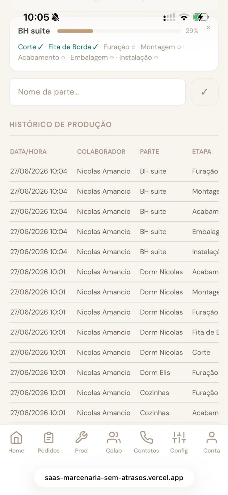
Task: Open Conta profile icon
Action: click(x=212, y=437)
